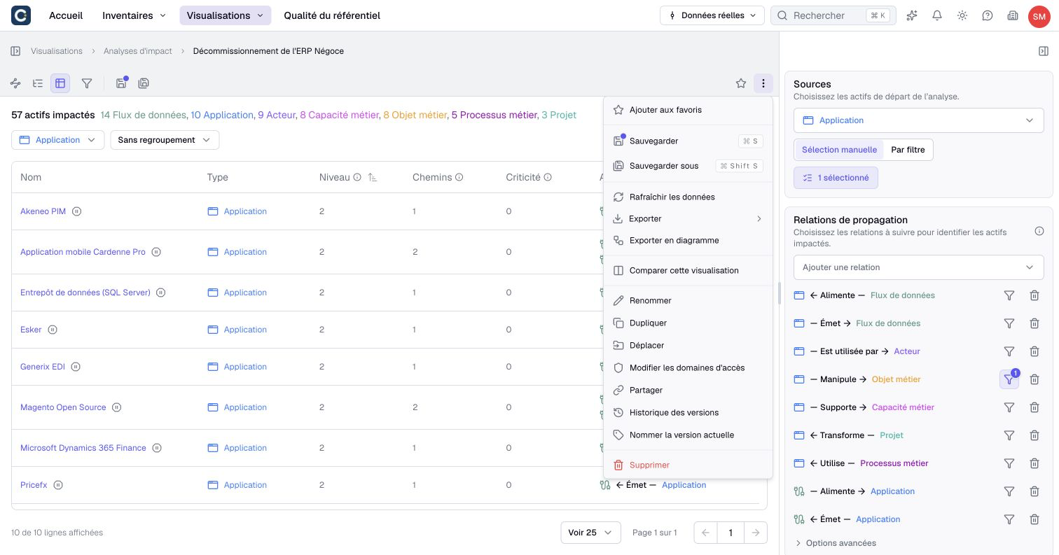Open the Sans regroupement grouping dropdown
This screenshot has width=1059, height=555.
point(165,140)
